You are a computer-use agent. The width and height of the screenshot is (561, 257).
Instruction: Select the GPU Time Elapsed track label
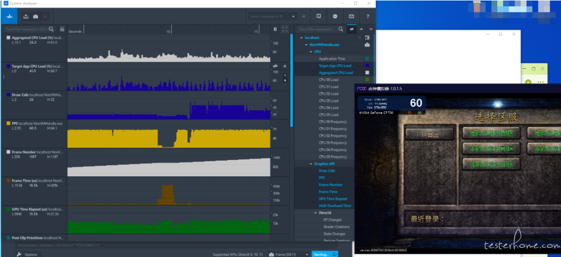point(37,209)
